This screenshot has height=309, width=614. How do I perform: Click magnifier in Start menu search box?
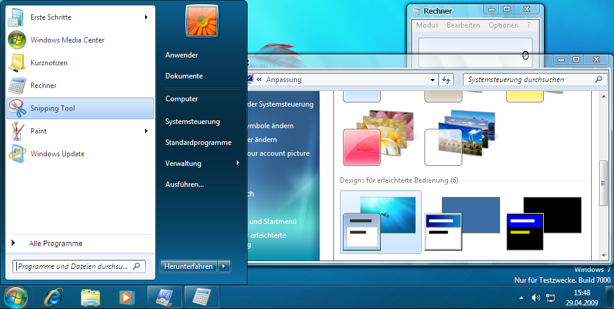136,266
